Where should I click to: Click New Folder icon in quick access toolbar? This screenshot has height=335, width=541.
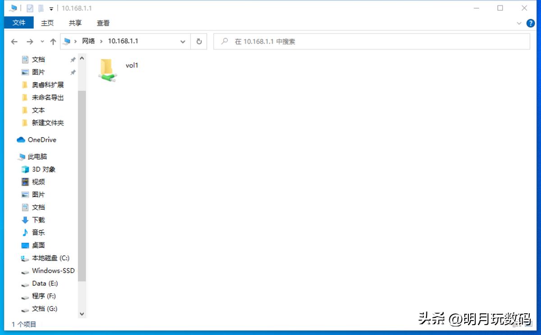[41, 8]
